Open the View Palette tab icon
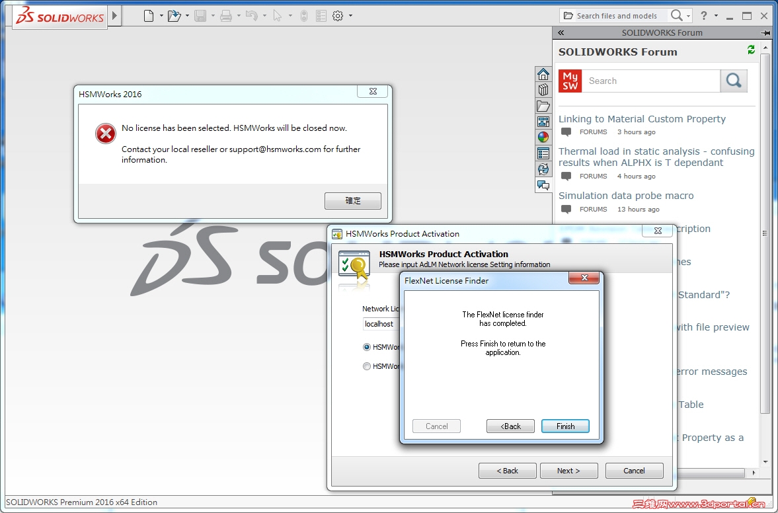778x513 pixels. (543, 122)
